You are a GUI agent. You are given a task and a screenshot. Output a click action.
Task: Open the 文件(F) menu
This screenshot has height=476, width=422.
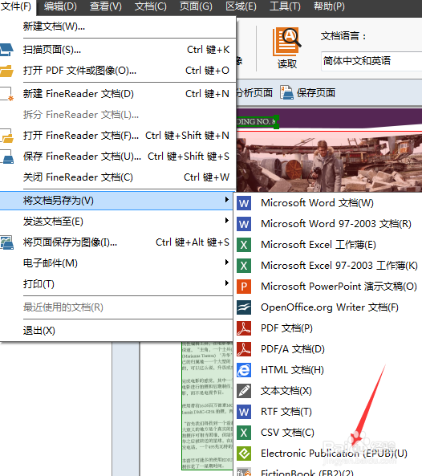pyautogui.click(x=17, y=6)
